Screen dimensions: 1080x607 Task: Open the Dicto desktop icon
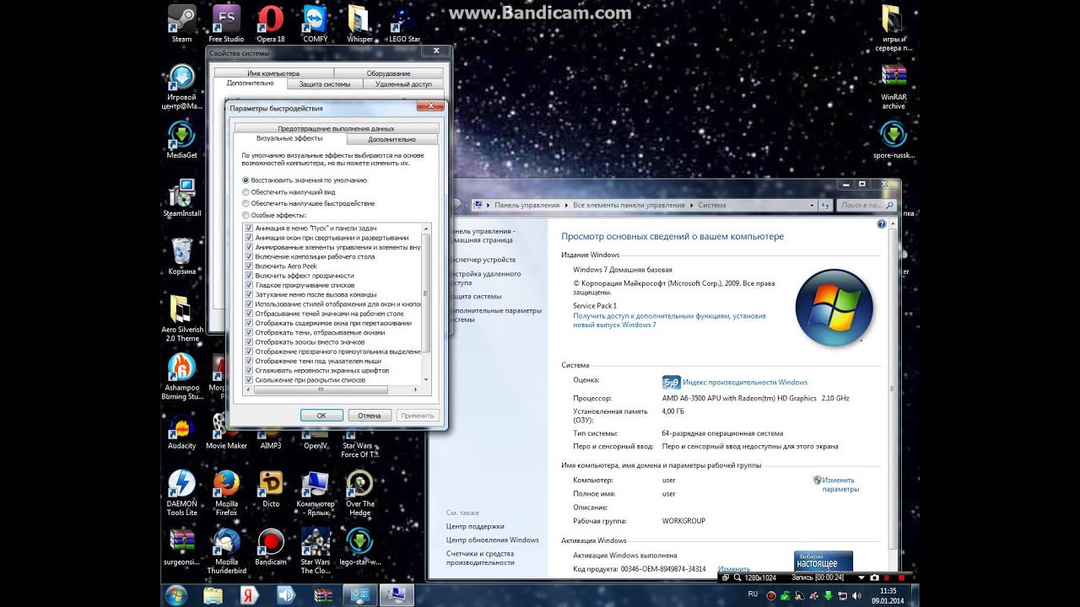pyautogui.click(x=271, y=486)
